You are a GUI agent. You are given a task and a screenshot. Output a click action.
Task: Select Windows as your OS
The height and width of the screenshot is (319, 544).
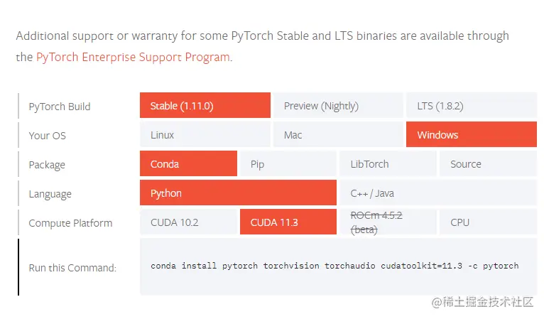pos(472,134)
